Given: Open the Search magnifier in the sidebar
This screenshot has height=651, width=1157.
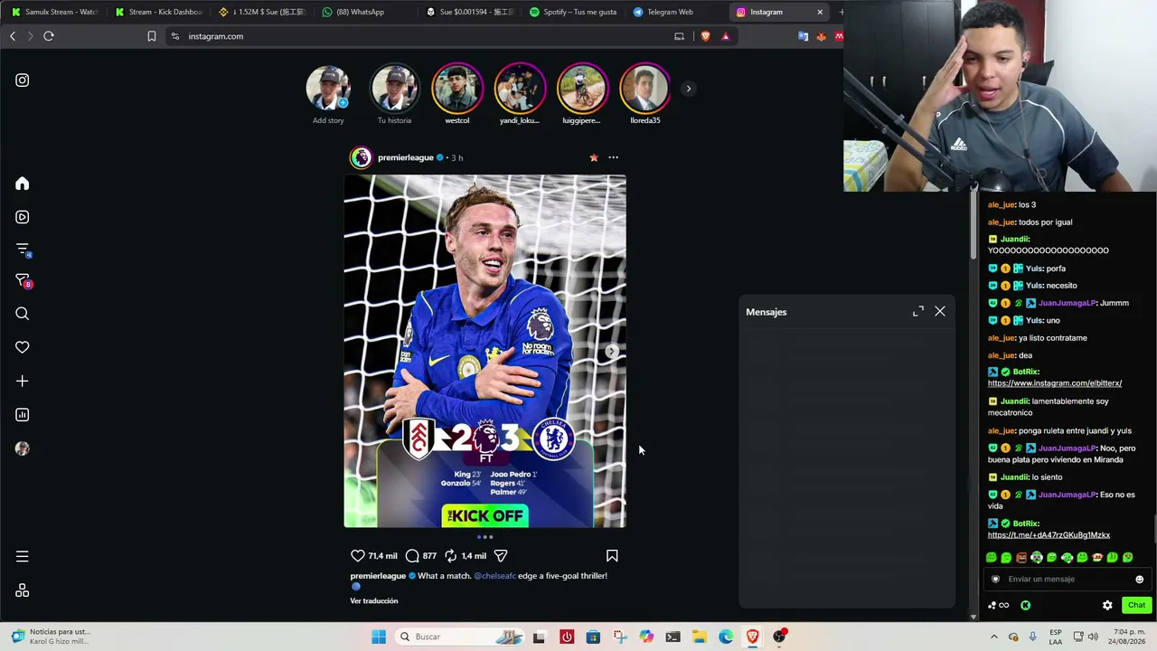Looking at the screenshot, I should (x=23, y=314).
